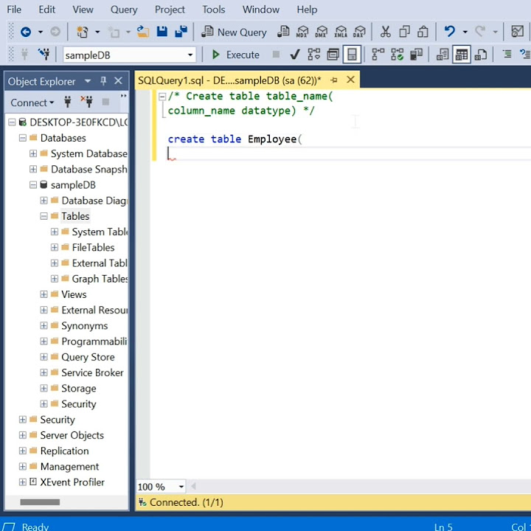Click the Open File folder icon
This screenshot has width=531, height=531.
coord(143,32)
